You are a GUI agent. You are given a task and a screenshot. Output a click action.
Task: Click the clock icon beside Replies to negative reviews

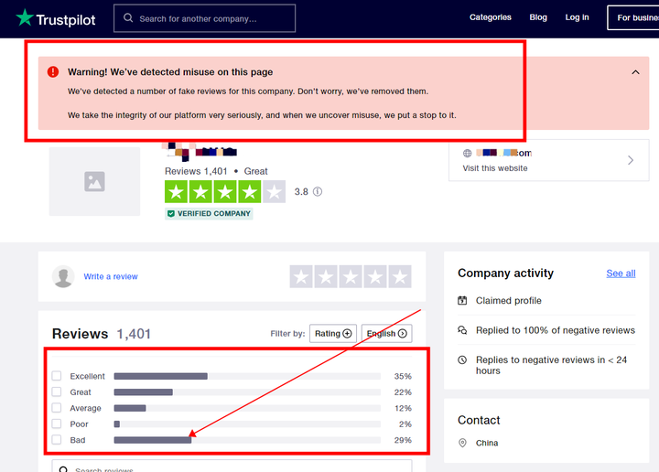(x=462, y=359)
